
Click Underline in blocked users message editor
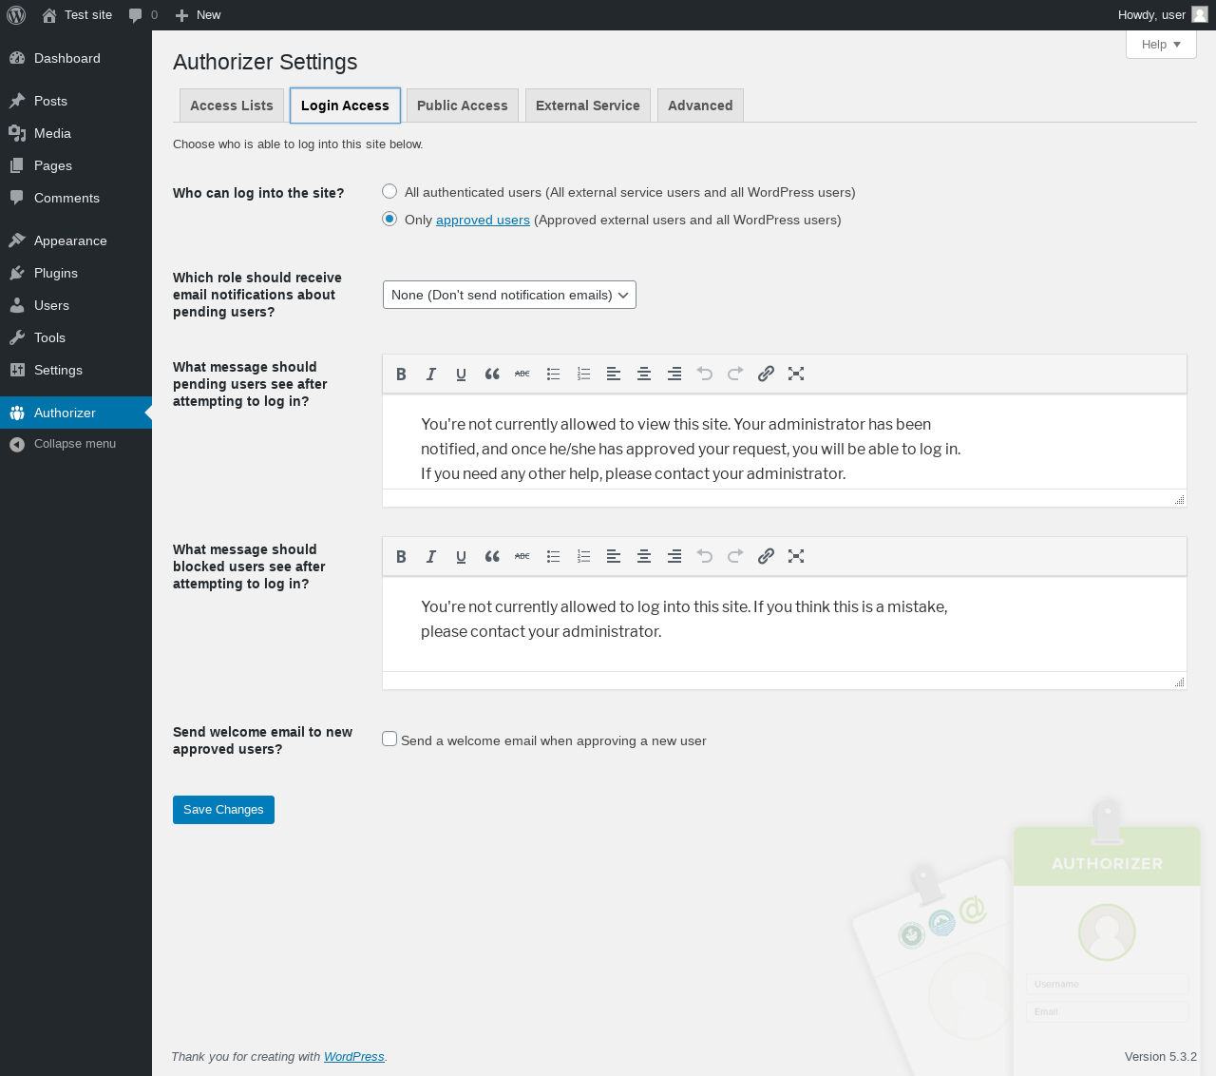coord(462,556)
